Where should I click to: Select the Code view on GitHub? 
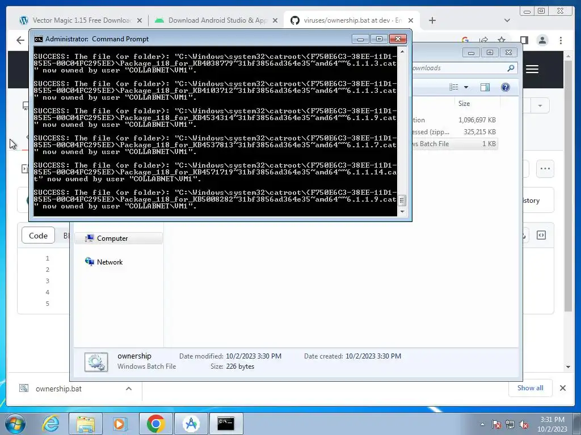coord(38,236)
